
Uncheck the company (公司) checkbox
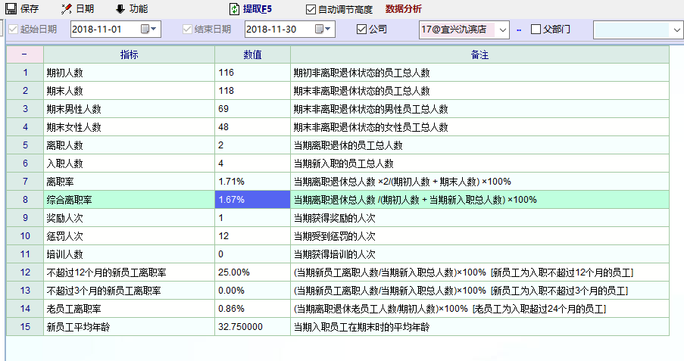coord(361,30)
